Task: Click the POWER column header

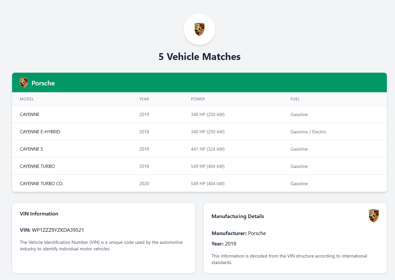Action: (x=198, y=99)
